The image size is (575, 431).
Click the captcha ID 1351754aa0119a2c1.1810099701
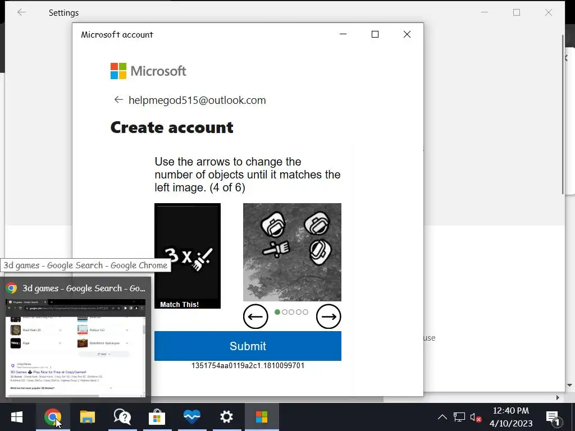click(x=248, y=365)
